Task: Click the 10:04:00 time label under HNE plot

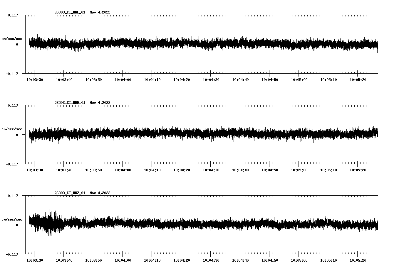Action: (123, 80)
